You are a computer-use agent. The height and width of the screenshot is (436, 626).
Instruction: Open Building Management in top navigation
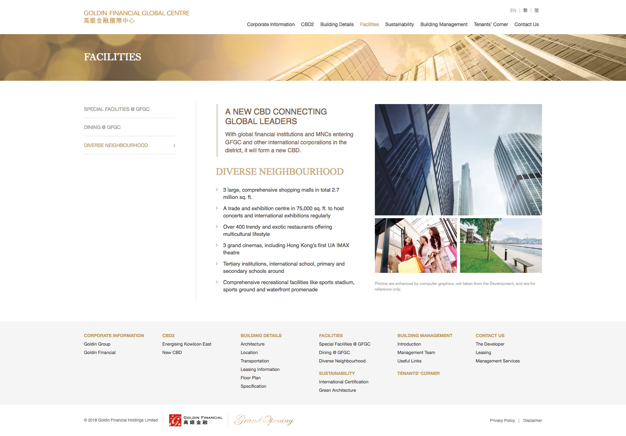[x=444, y=25]
